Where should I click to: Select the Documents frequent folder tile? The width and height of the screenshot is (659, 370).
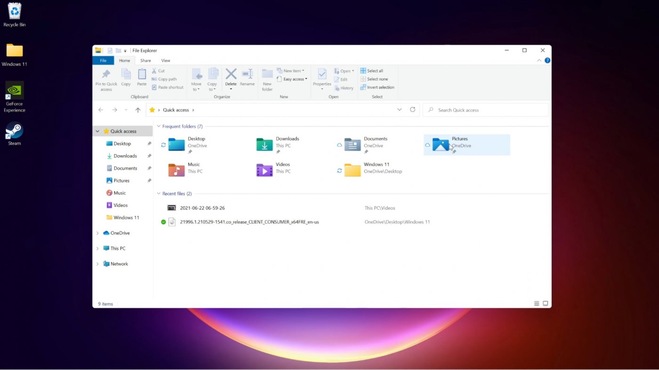[x=379, y=145]
